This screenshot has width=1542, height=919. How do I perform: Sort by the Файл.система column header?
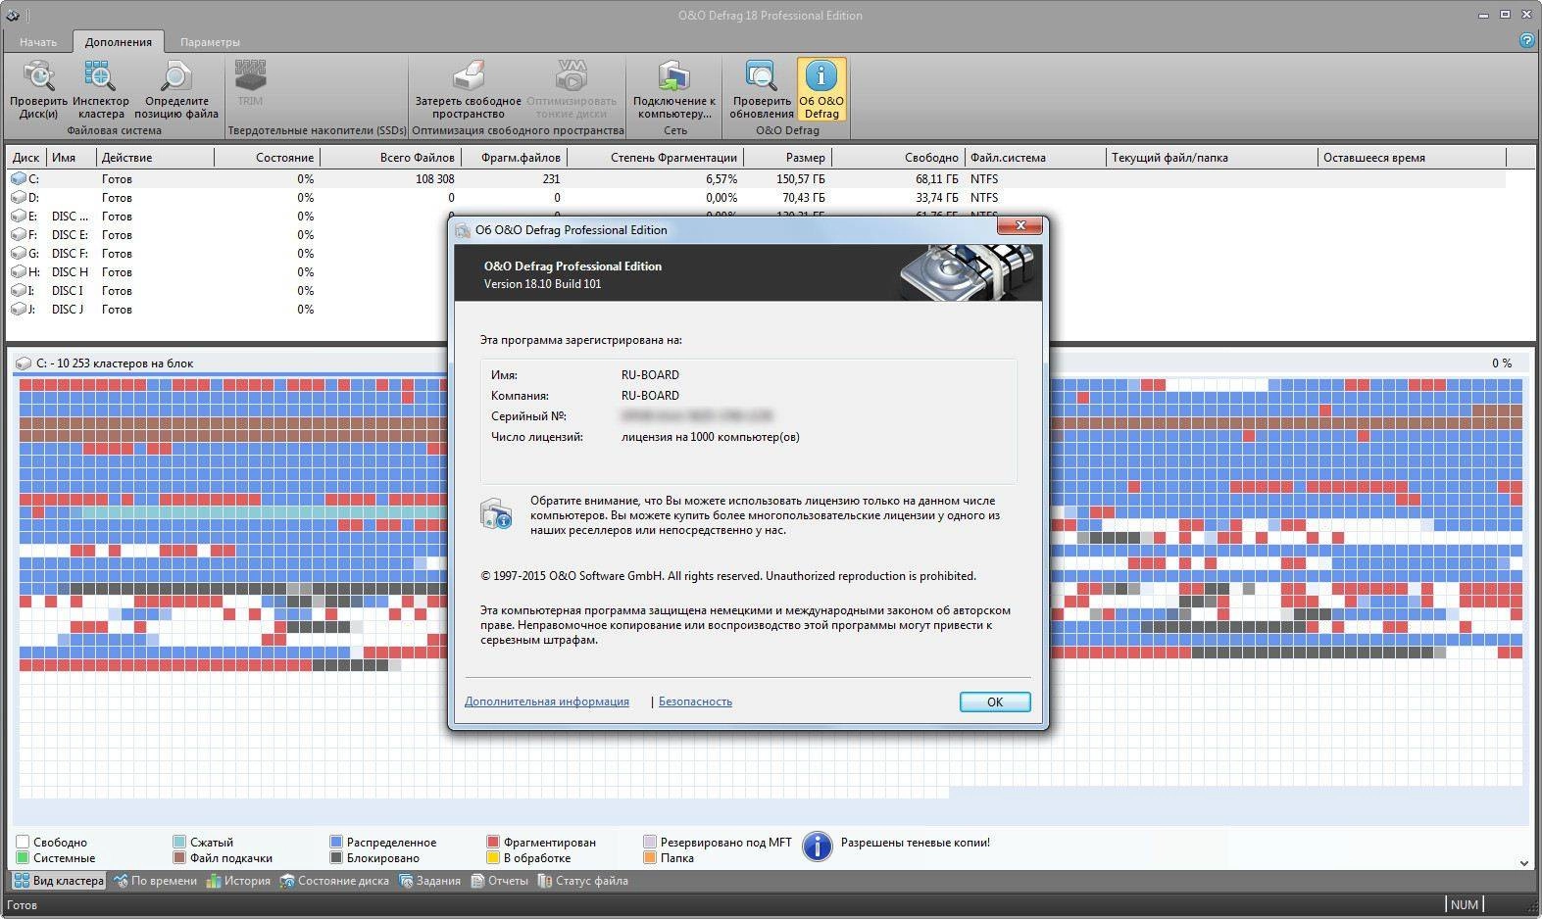click(x=1036, y=158)
